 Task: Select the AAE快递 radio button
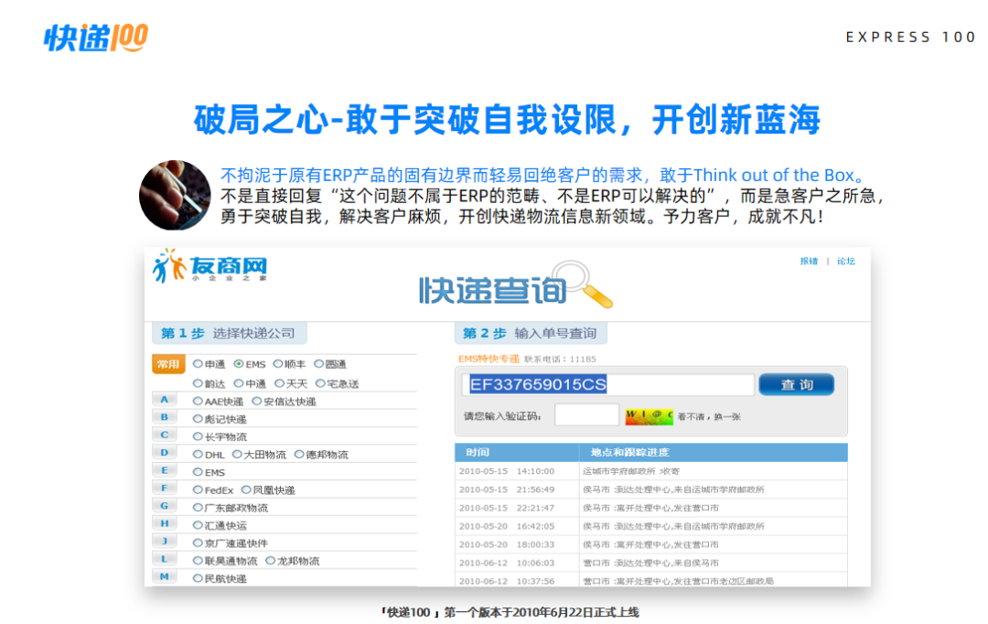198,401
